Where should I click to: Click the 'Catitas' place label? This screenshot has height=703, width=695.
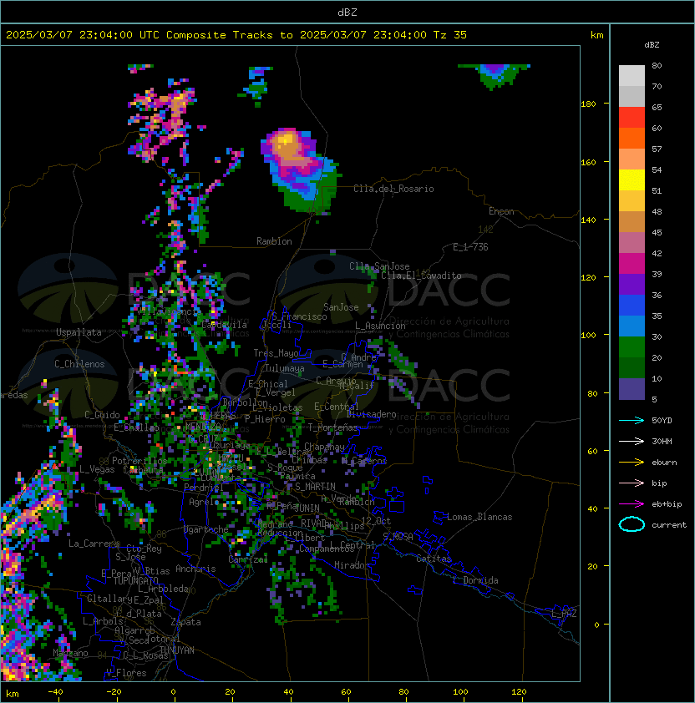(434, 559)
